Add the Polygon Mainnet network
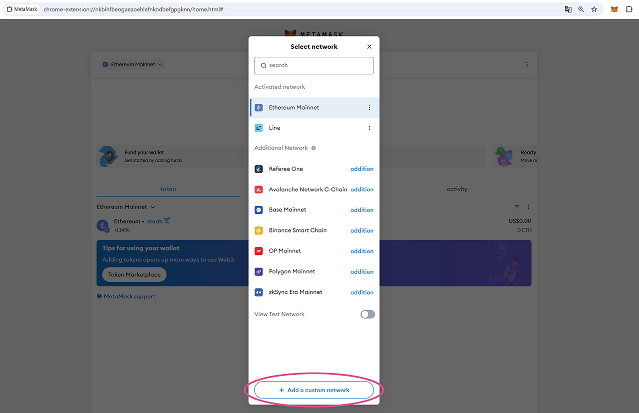Screen dimensions: 639x413 (x=362, y=272)
